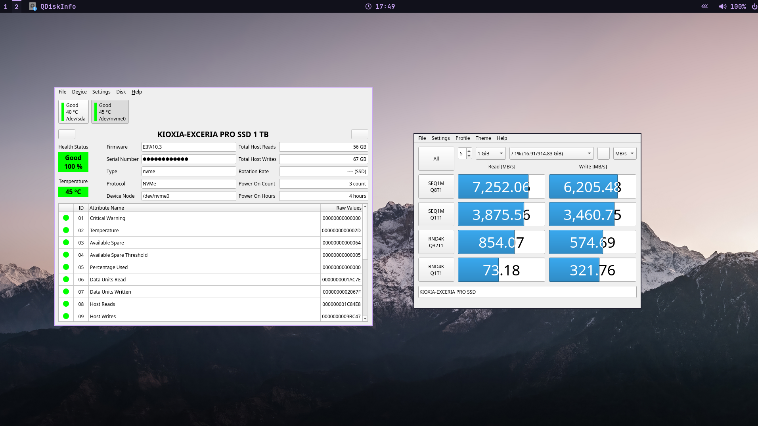Screen dimensions: 758x426
Task: Click the green status dot for Percentage Used
Action: [x=66, y=267]
